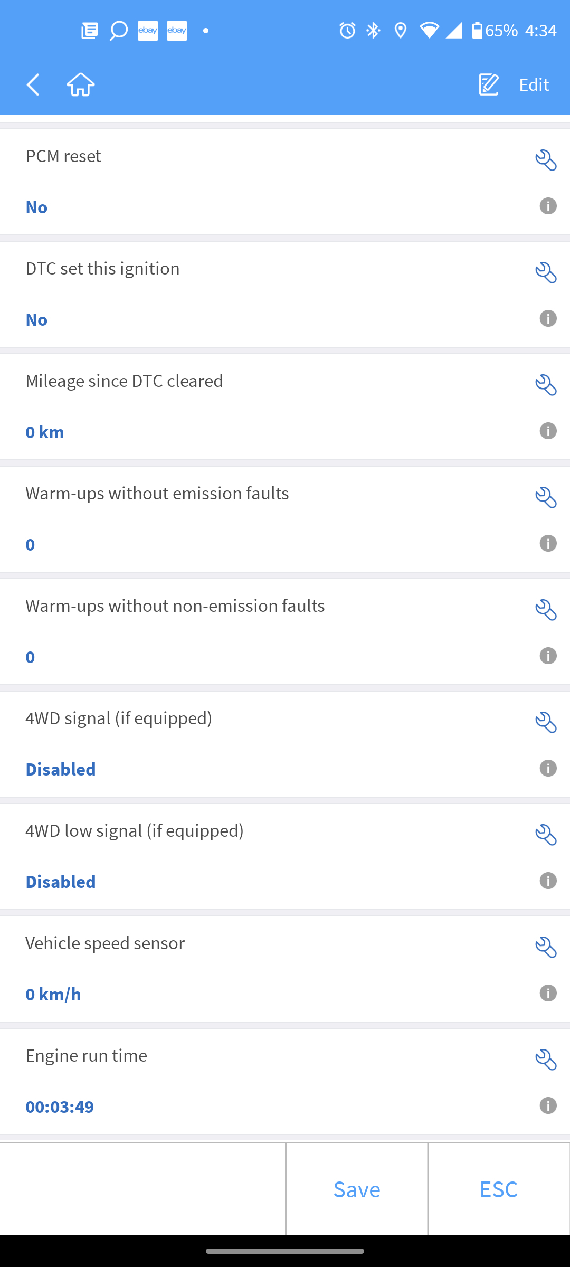
Task: Select the Engine run time value 00:03:49
Action: 60,1107
